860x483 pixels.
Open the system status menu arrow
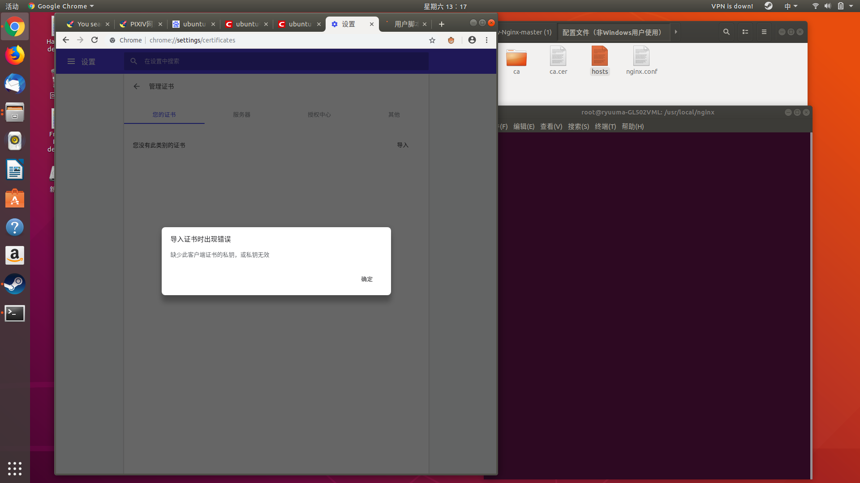pyautogui.click(x=851, y=6)
